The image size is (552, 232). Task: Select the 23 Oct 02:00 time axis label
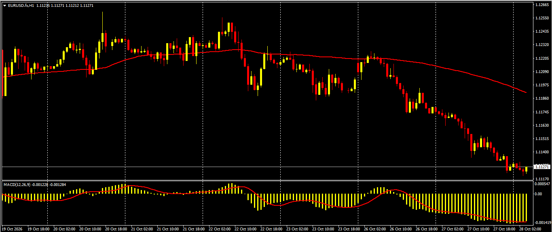click(297, 229)
